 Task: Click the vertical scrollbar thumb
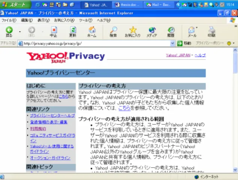pos(235,63)
